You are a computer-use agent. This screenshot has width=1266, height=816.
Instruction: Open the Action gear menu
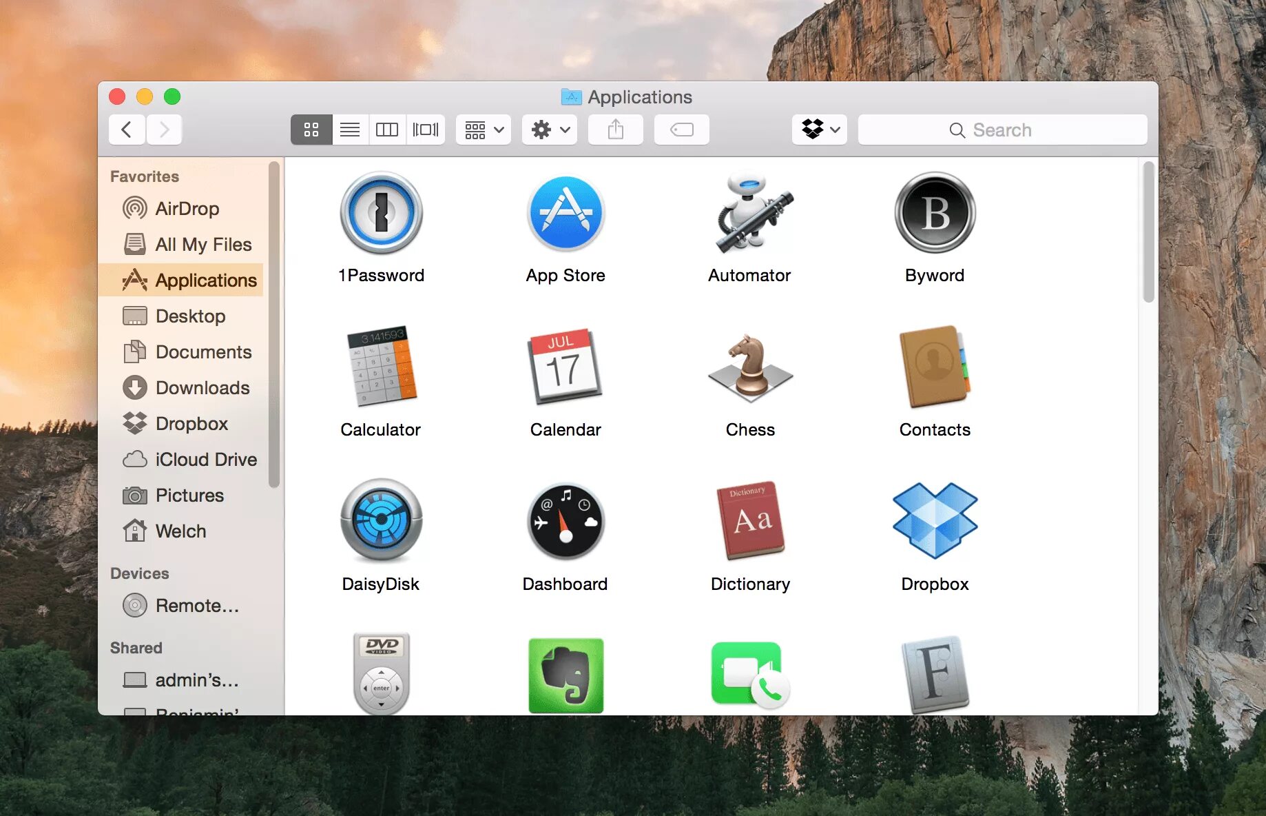coord(550,130)
